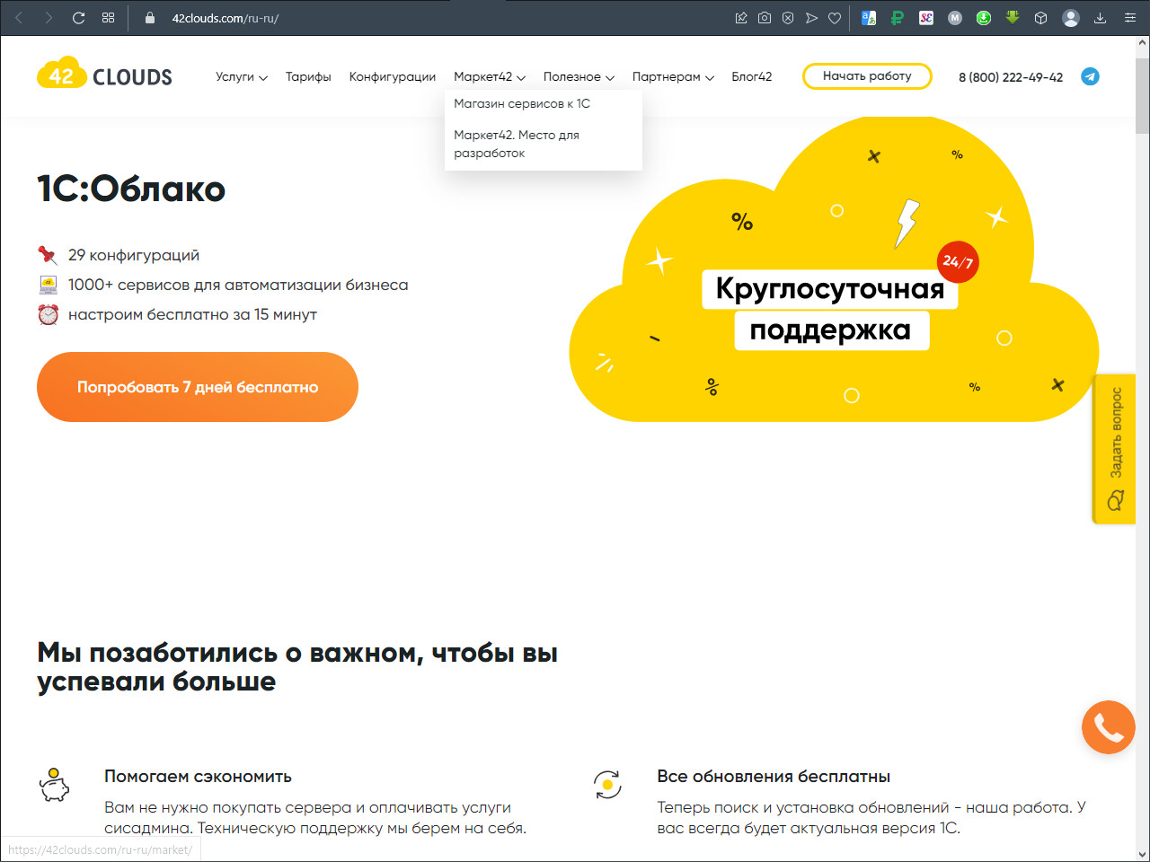Click the green down-arrow savefrom extension icon
The height and width of the screenshot is (862, 1150).
[1013, 17]
